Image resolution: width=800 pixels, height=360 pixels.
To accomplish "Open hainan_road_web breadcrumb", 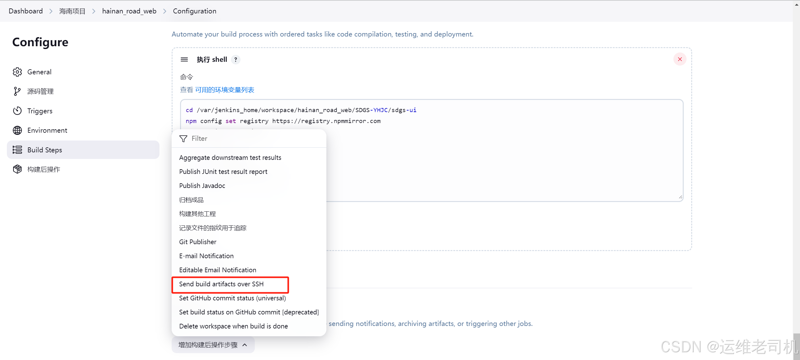I will (129, 11).
